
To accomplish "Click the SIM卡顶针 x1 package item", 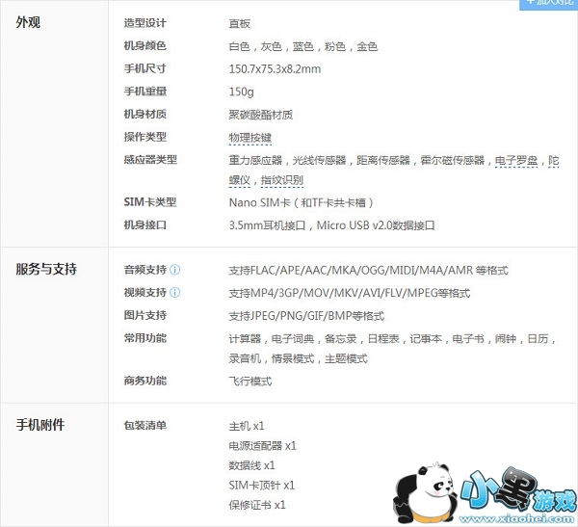I will point(262,486).
